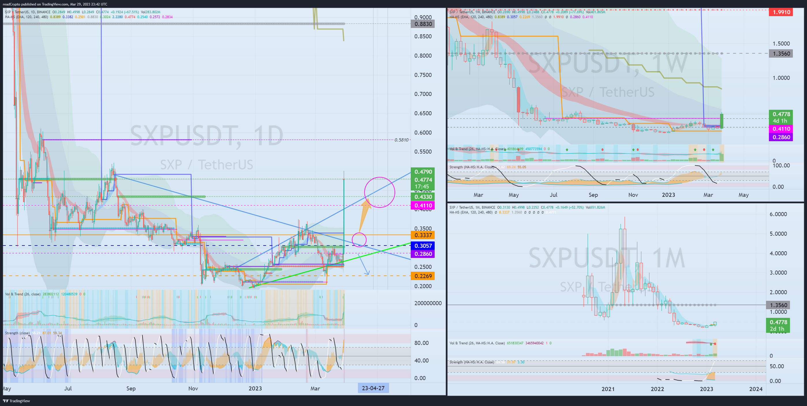This screenshot has width=807, height=406.
Task: Click 'Jul' on the daily chart time axis
Action: [68, 388]
